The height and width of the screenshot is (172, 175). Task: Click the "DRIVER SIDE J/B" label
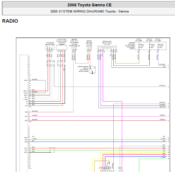[x=74, y=46]
